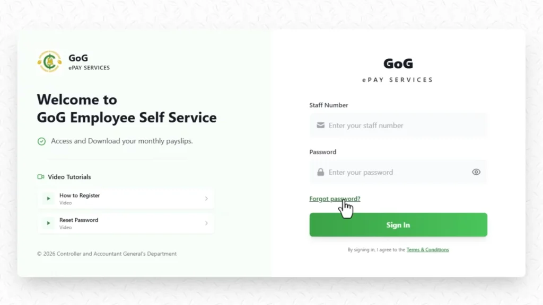Screen dimensions: 543x305
Task: Click the play icon for Reset Password
Action: [48, 223]
